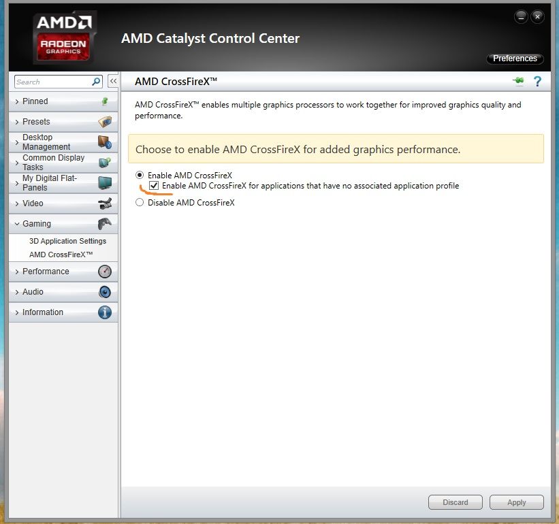Open help via the question mark icon
The width and height of the screenshot is (559, 524).
coord(537,81)
